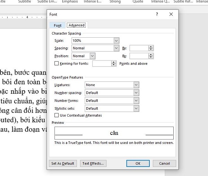Expand the Spacing dropdown list
The height and width of the screenshot is (176, 208).
coord(116,48)
